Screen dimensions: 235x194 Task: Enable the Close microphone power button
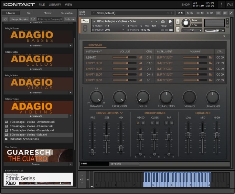point(152,123)
